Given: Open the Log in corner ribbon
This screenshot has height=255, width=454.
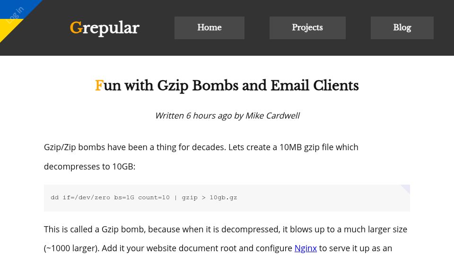Looking at the screenshot, I should coord(15,15).
